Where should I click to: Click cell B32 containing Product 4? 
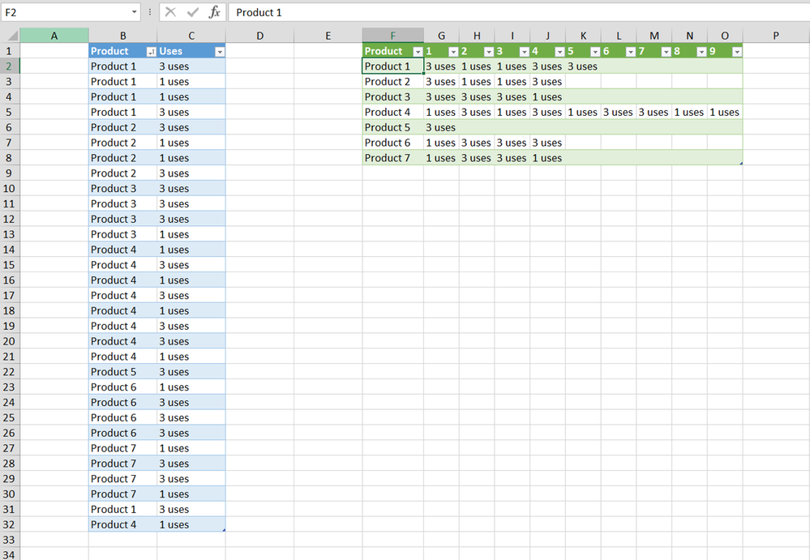click(x=123, y=524)
